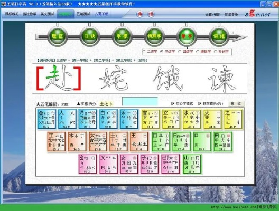Open the 设置/帮助 menu
The width and height of the screenshot is (279, 211).
(213, 14)
